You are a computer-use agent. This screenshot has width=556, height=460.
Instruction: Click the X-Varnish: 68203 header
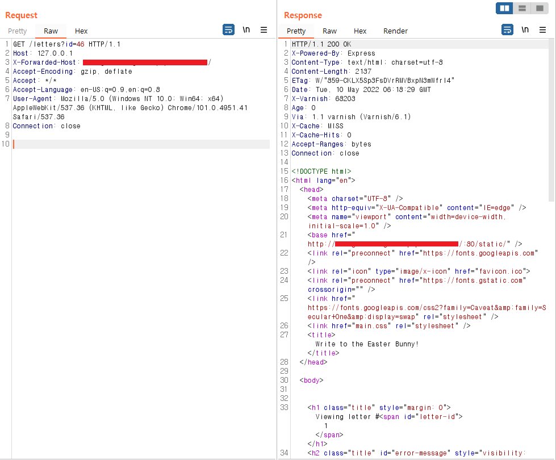coord(323,99)
